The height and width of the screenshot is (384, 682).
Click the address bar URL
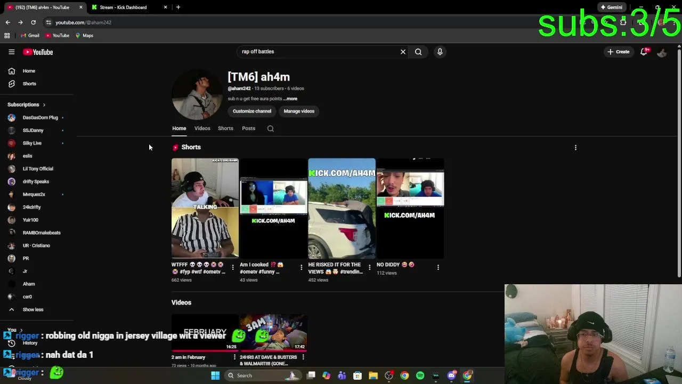(x=83, y=22)
